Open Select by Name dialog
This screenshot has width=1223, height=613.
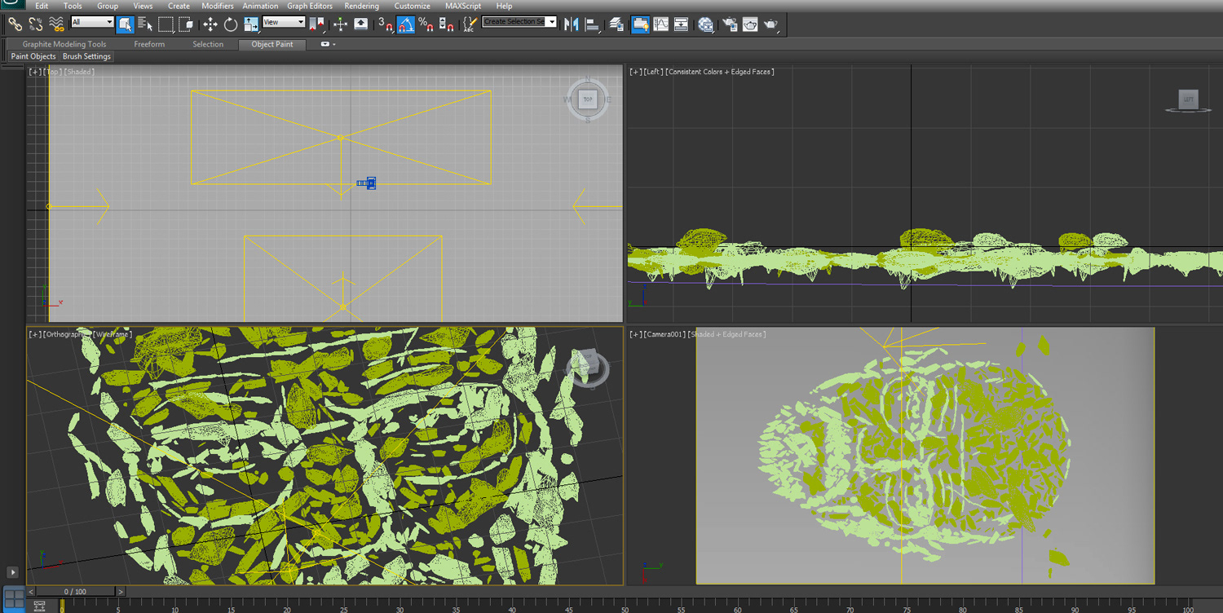tap(144, 24)
